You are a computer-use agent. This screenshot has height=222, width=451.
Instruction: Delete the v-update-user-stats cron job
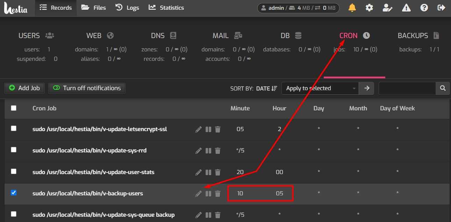(x=218, y=172)
